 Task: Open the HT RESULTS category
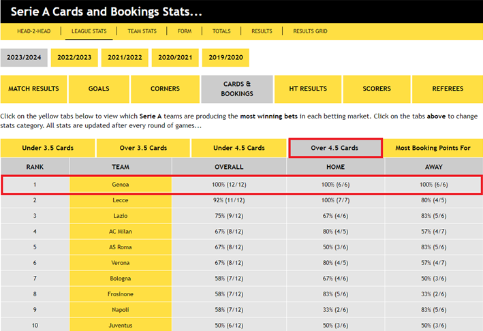click(308, 89)
